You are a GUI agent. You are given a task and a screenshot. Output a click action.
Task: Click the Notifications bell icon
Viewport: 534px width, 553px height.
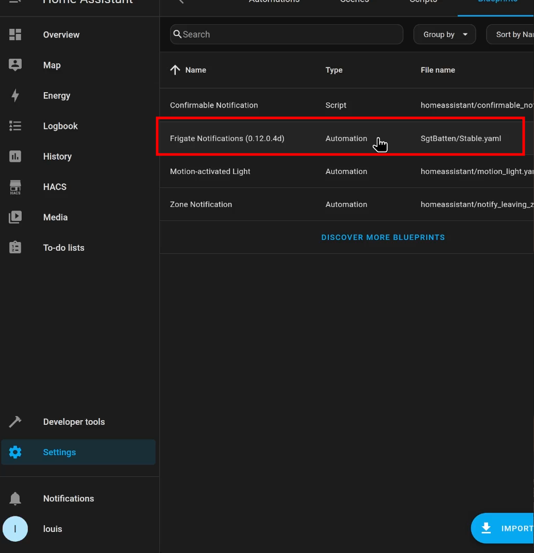click(x=15, y=498)
